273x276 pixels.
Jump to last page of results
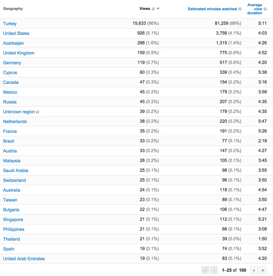coord(263,270)
